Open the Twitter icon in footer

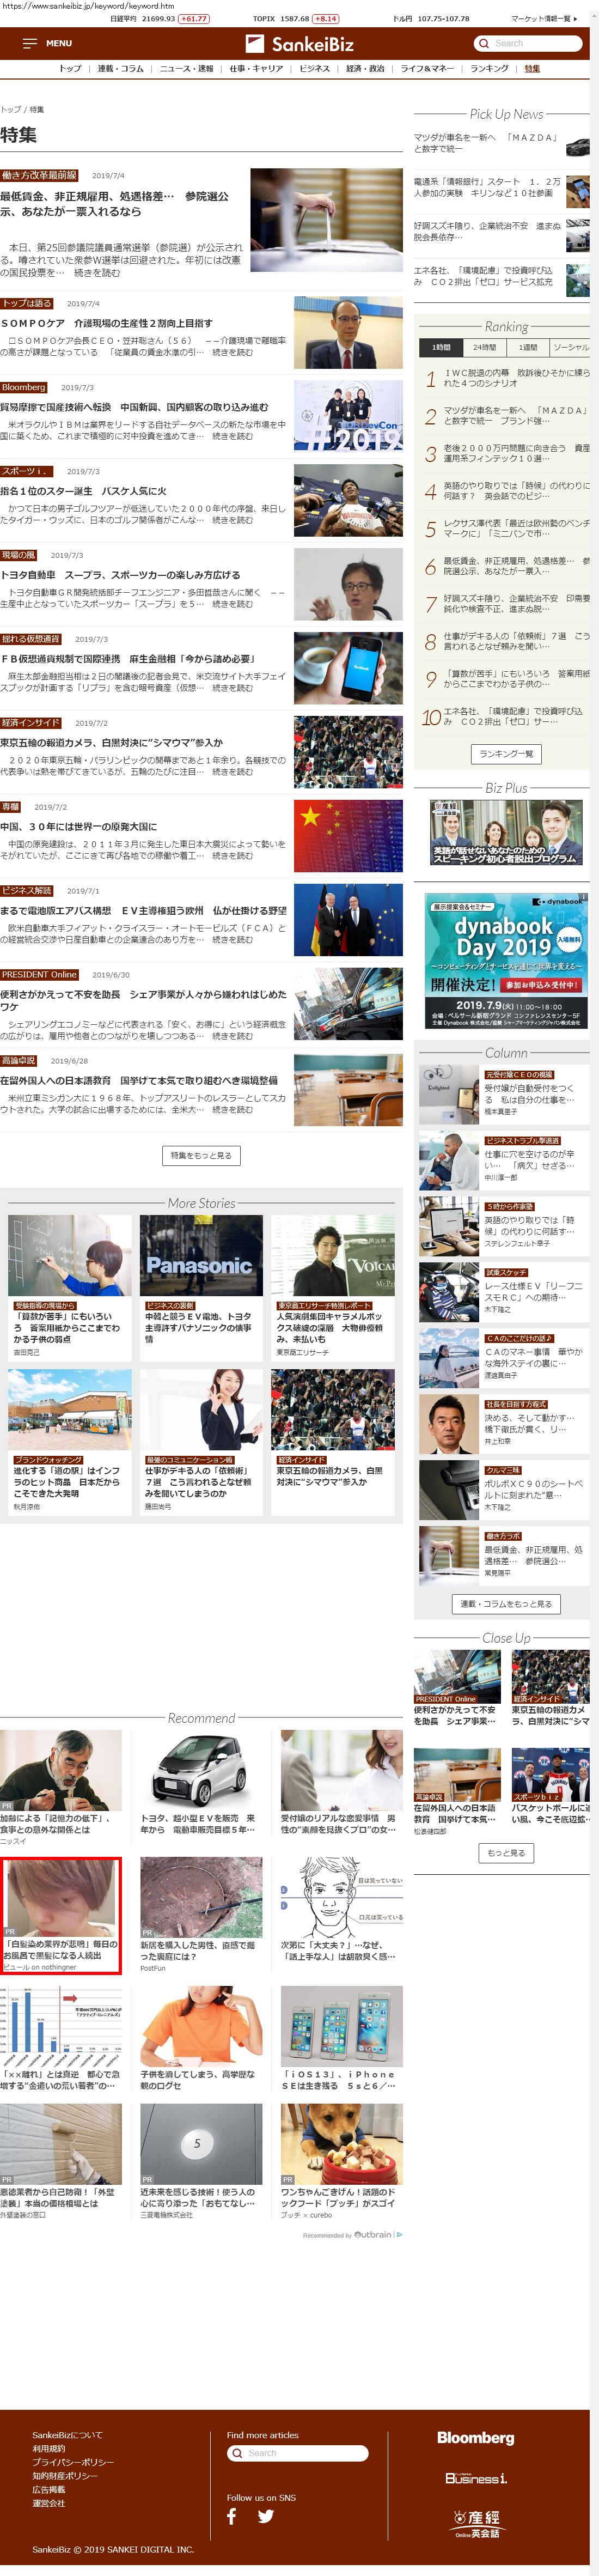pyautogui.click(x=266, y=2517)
